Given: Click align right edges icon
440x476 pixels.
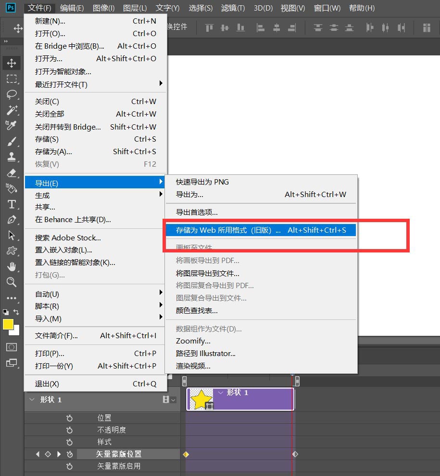Looking at the screenshot, I should (292, 28).
